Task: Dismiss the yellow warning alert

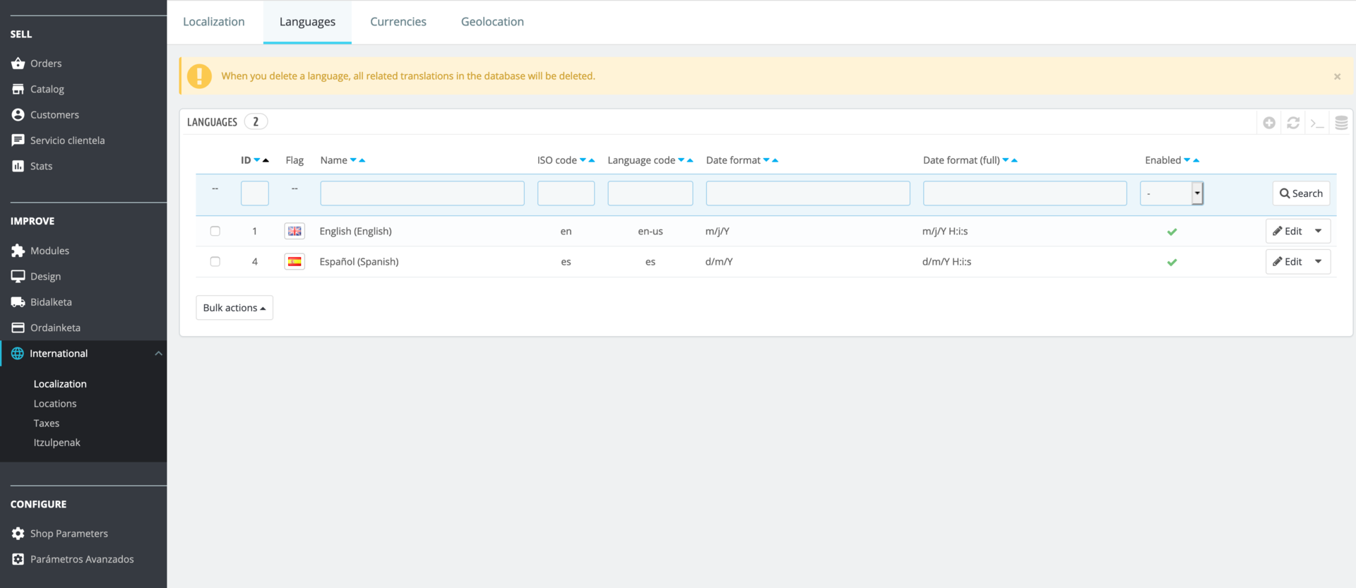Action: (x=1337, y=76)
